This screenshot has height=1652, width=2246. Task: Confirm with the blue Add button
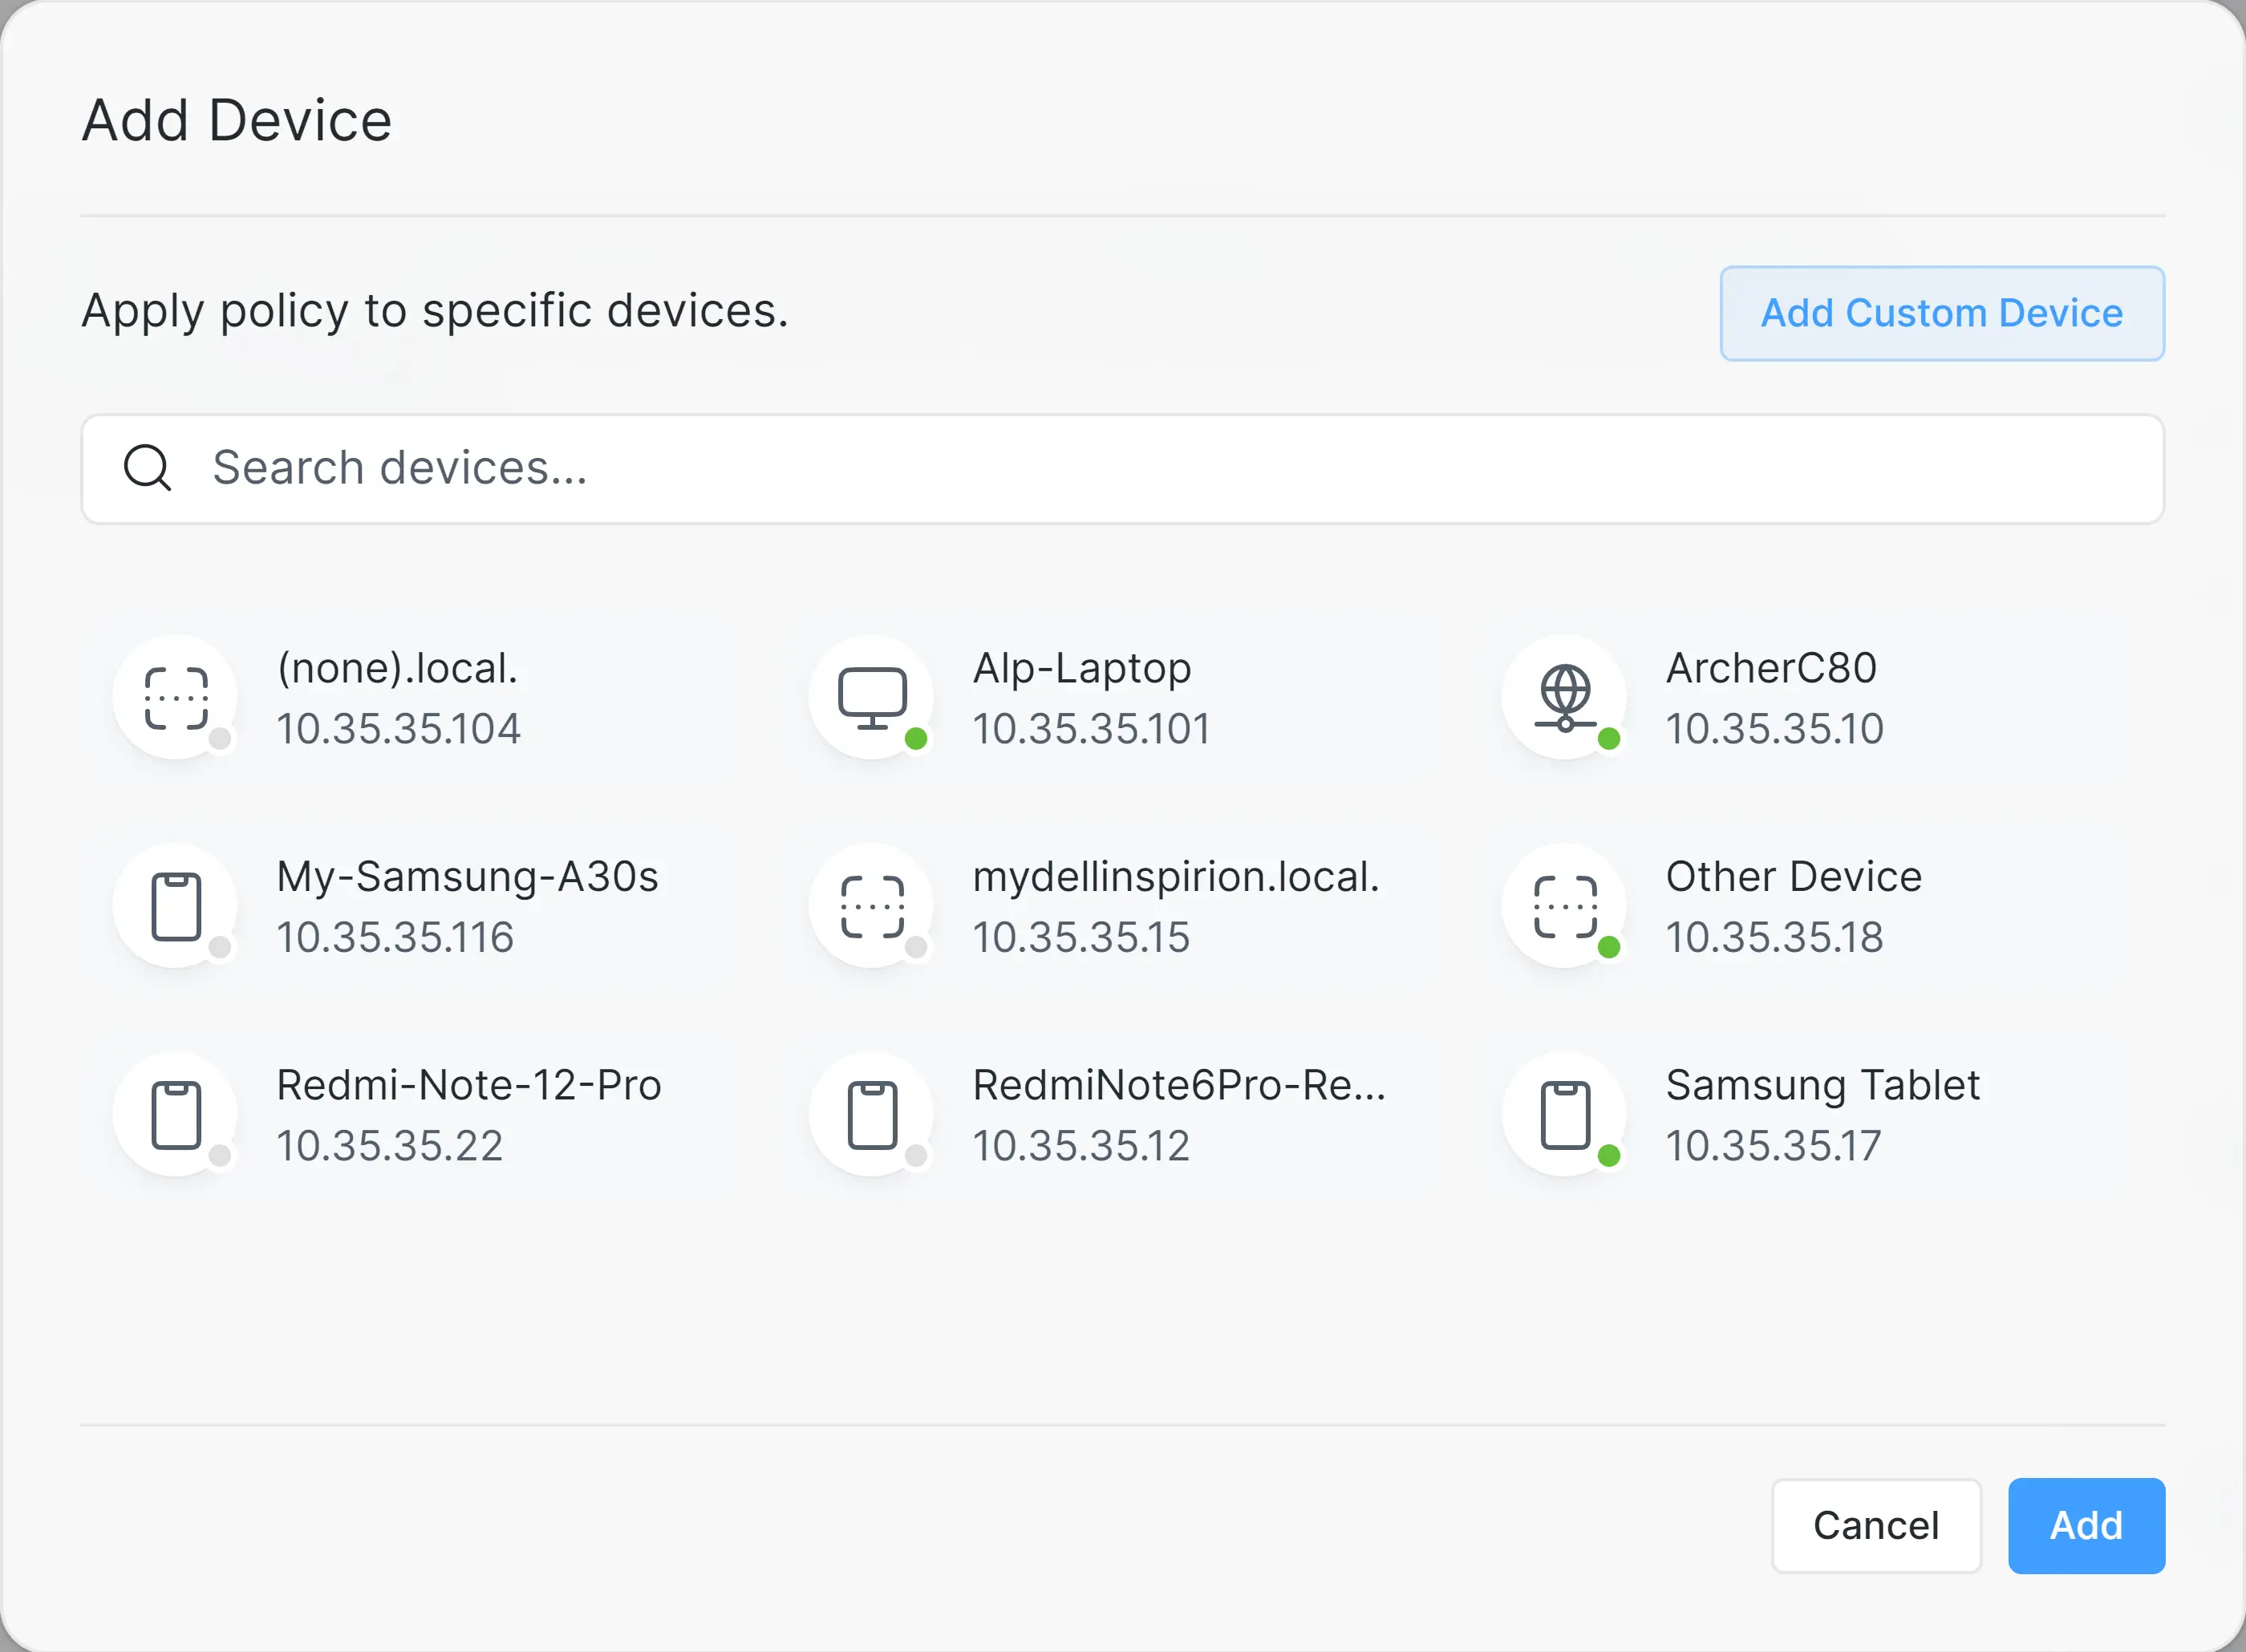2086,1525
